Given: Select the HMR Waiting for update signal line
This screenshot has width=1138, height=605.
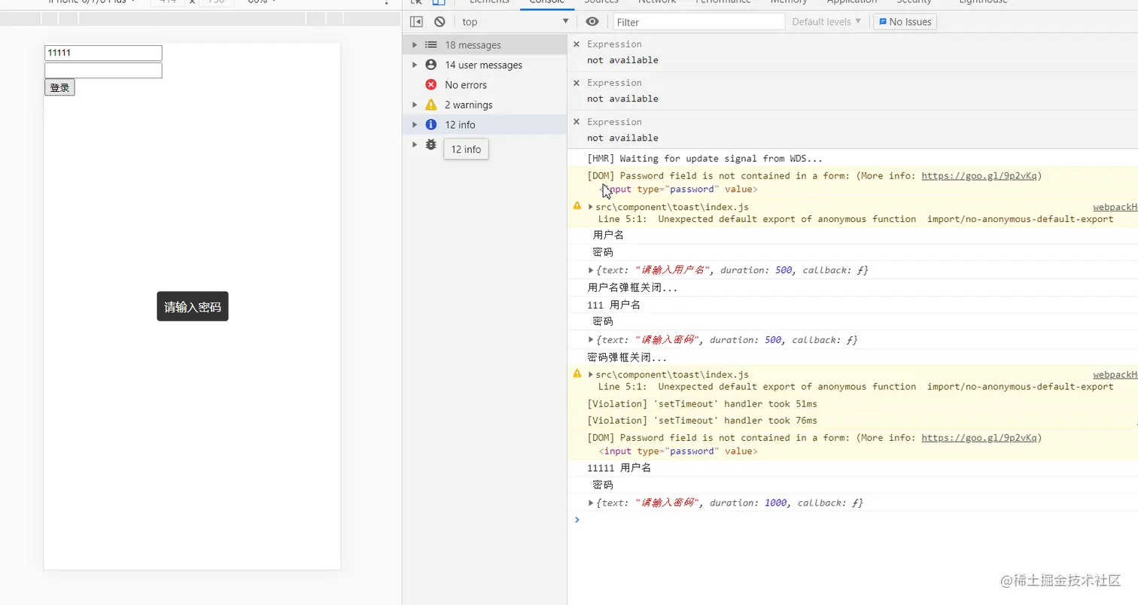Looking at the screenshot, I should tap(704, 159).
